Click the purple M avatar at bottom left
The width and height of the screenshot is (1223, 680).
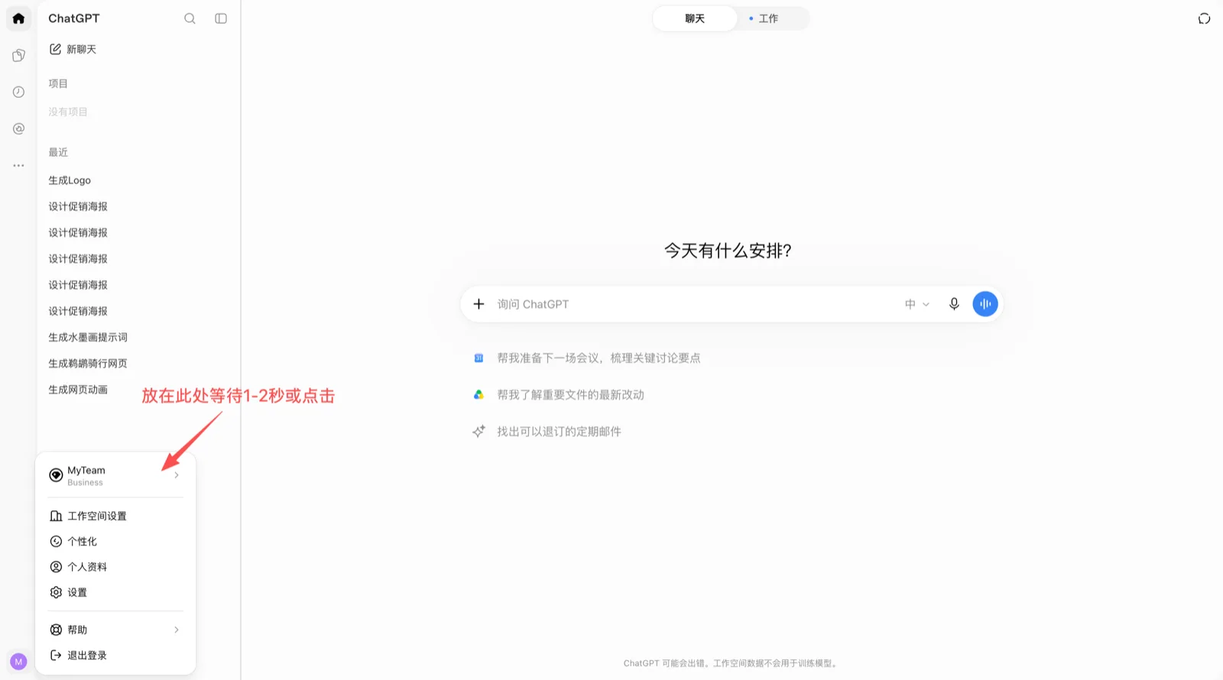point(18,662)
